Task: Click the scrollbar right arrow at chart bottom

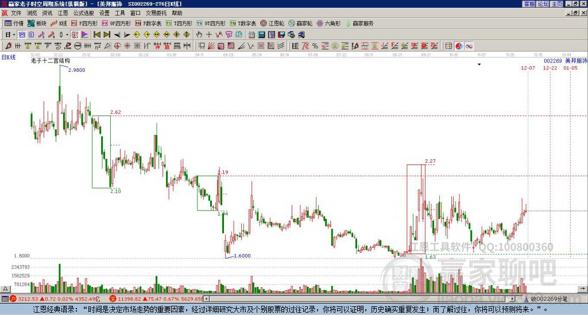Action: 512,299
